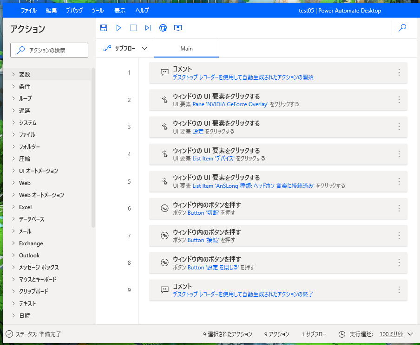420x345 pixels.
Task: Open the ツール menu
Action: (98, 10)
